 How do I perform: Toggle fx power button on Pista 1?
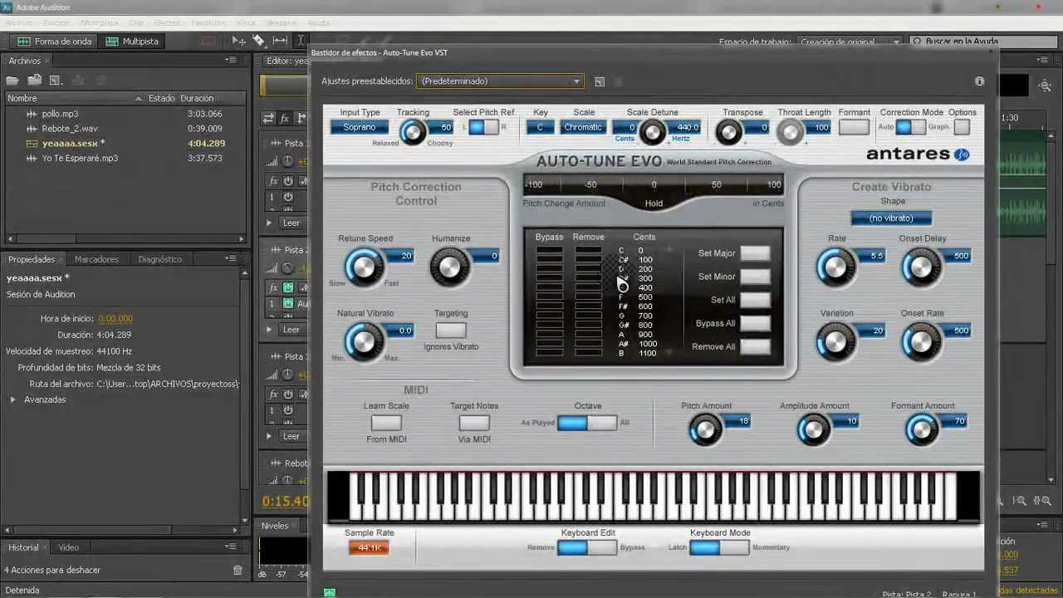coord(288,181)
